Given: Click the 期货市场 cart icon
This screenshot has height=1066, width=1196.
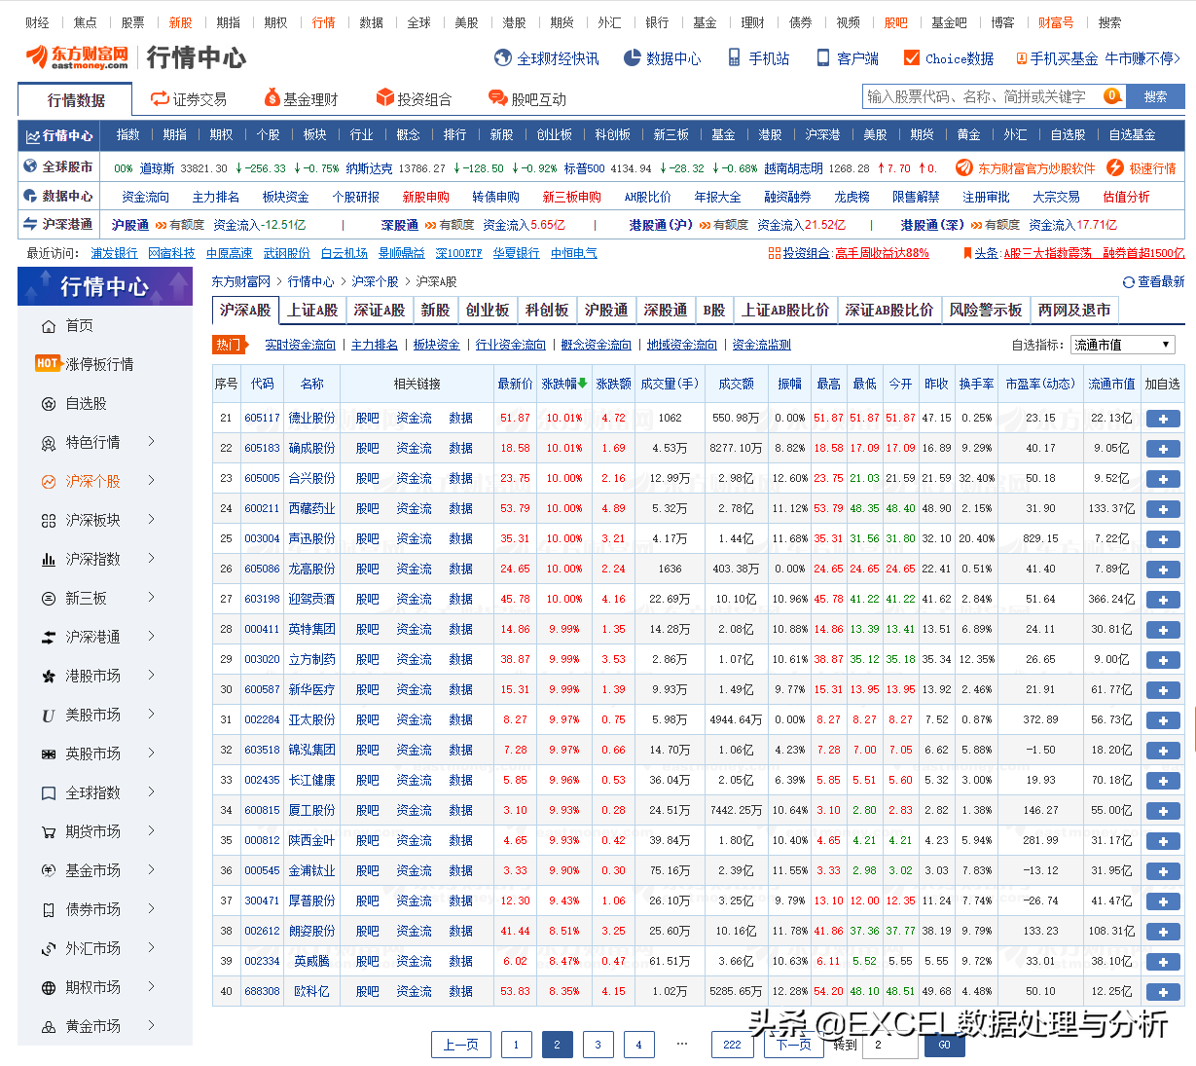Looking at the screenshot, I should coord(49,832).
